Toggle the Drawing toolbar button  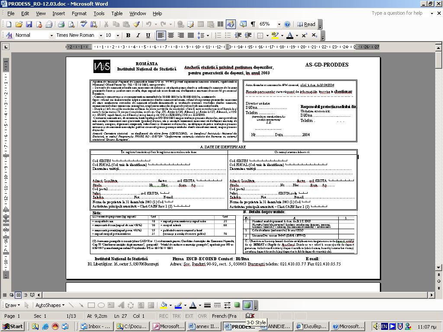[x=231, y=24]
